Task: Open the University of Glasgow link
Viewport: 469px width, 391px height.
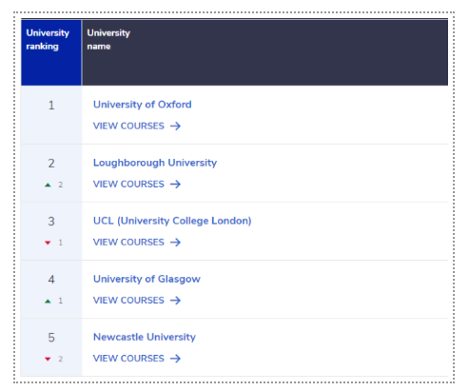Action: [x=147, y=279]
